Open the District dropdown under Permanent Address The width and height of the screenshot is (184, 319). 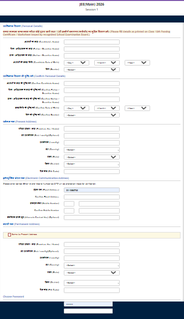pyautogui.click(x=92, y=283)
